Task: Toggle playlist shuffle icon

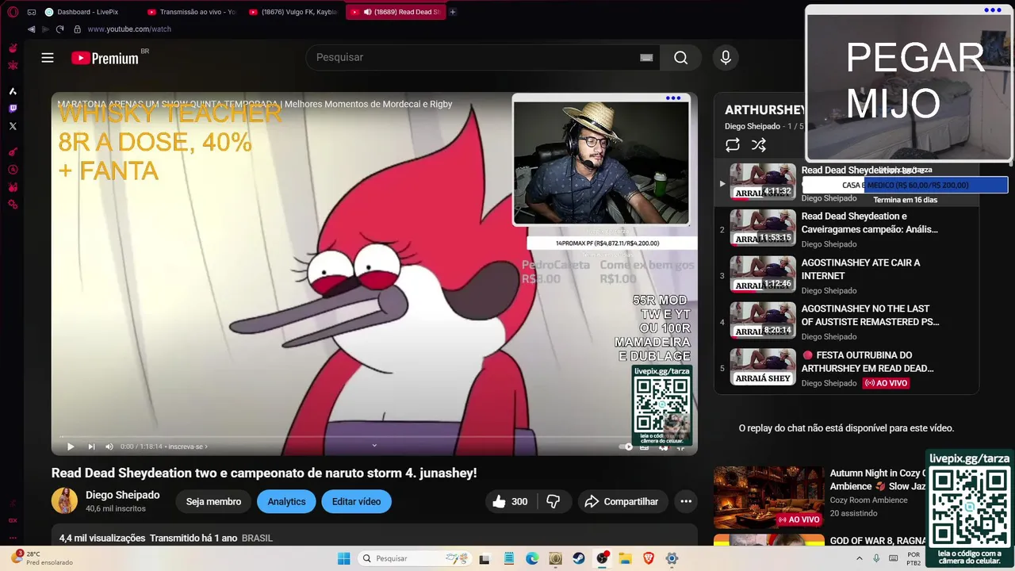Action: tap(759, 145)
